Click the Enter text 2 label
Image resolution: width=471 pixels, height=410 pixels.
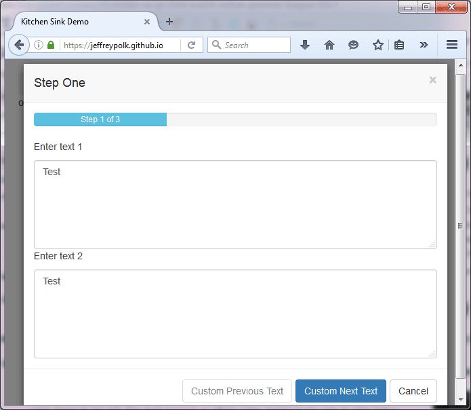click(x=58, y=256)
